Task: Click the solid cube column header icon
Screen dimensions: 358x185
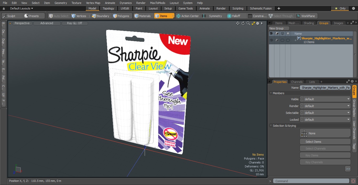Action: click(288, 34)
